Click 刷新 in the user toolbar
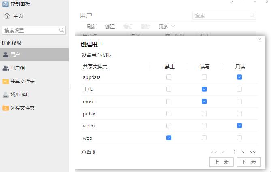Screen dimensions: 271x172 click(x=92, y=27)
